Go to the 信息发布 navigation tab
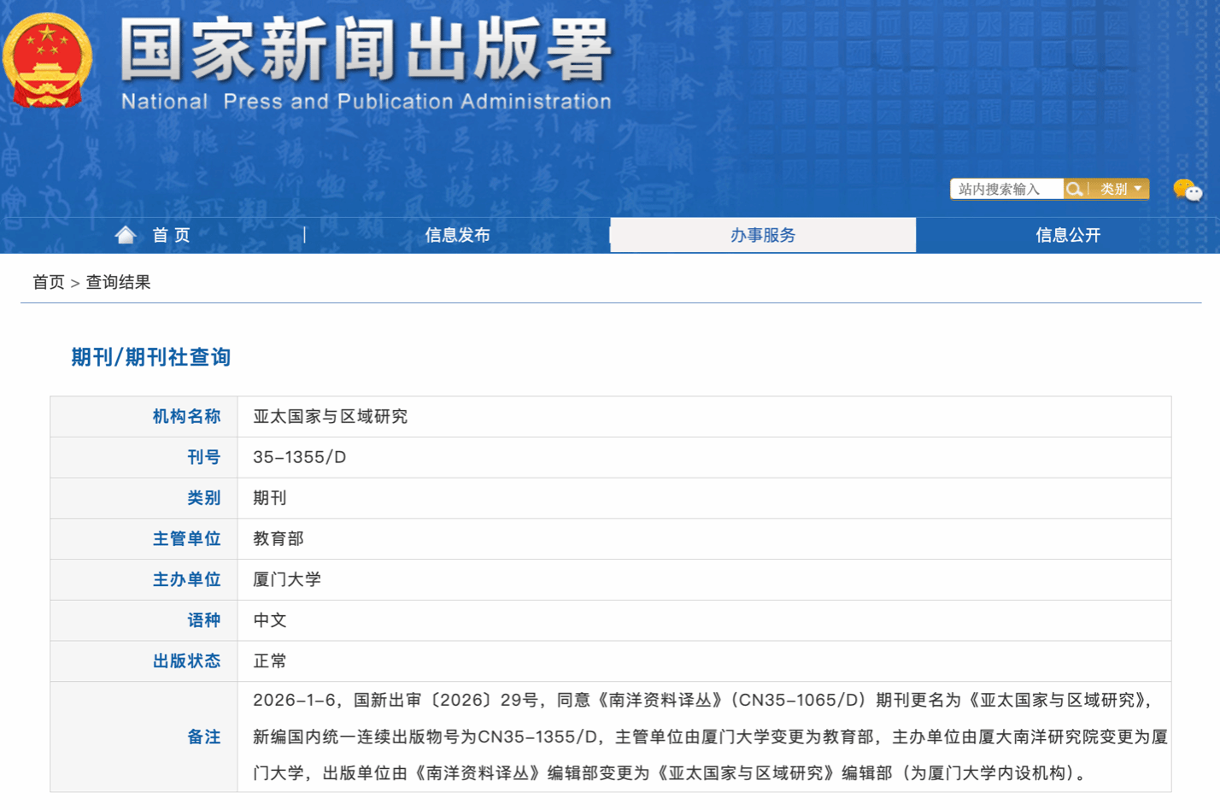Image resolution: width=1220 pixels, height=810 pixels. (x=457, y=235)
